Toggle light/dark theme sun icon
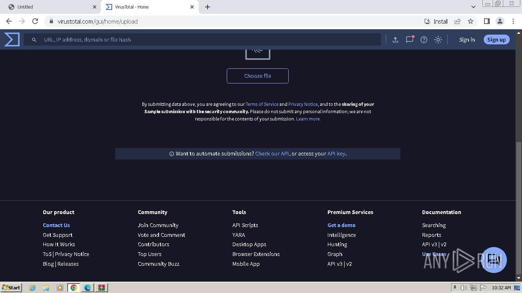 point(438,39)
